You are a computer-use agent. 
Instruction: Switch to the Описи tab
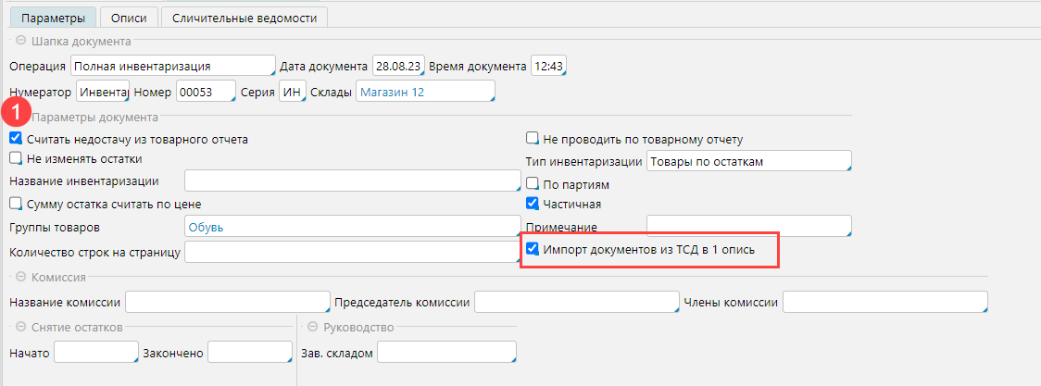coord(128,18)
